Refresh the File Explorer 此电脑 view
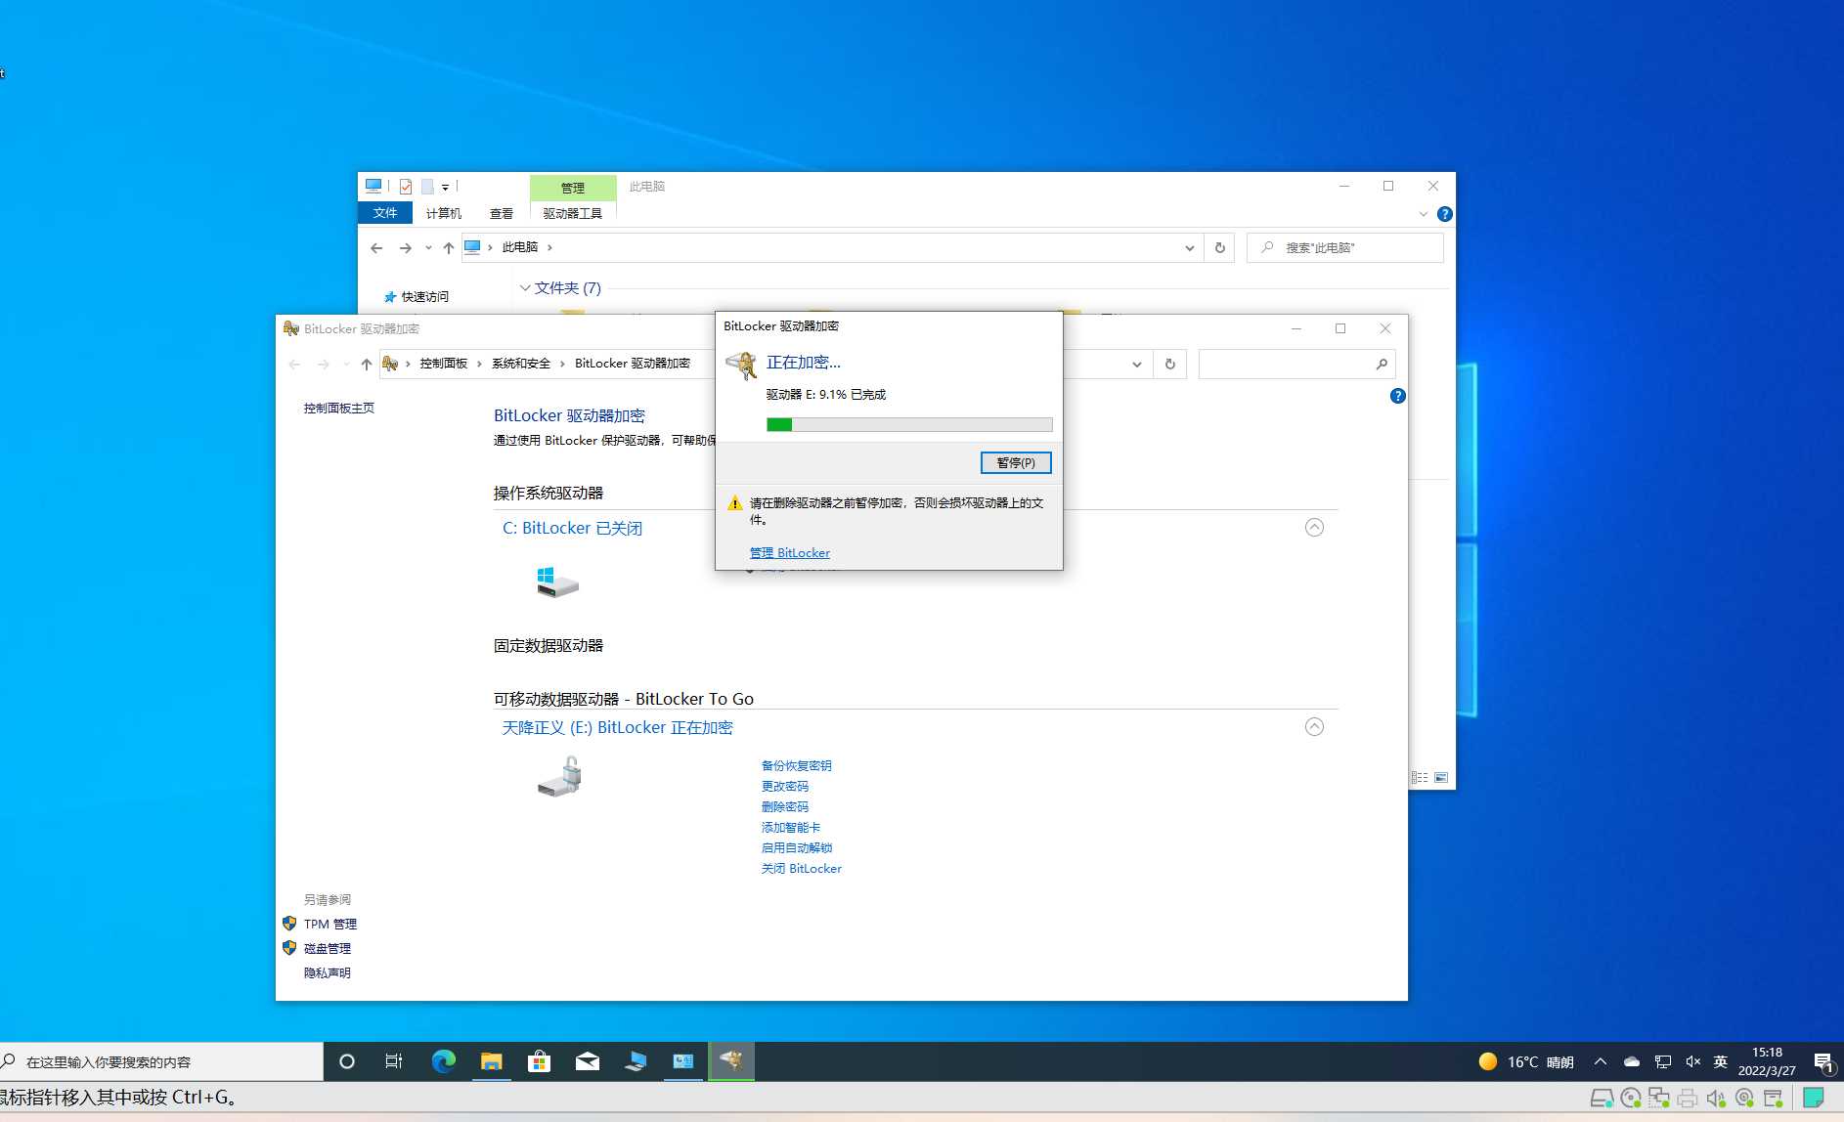Viewport: 1844px width, 1122px height. pos(1219,248)
